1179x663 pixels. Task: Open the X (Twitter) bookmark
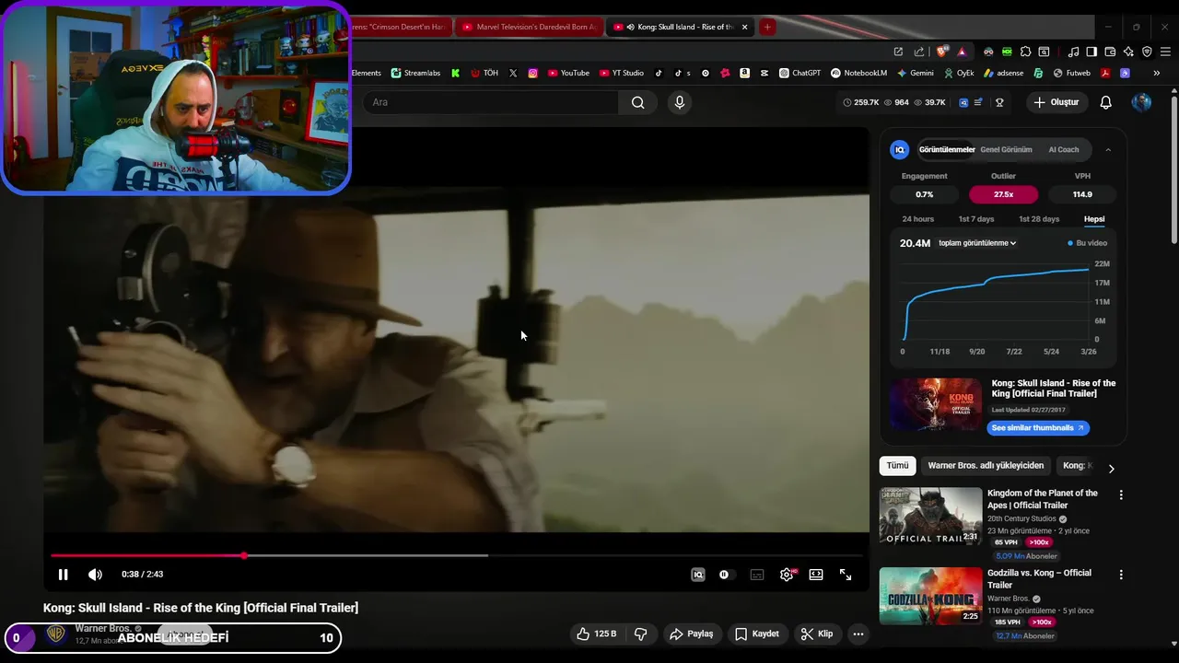(x=513, y=73)
